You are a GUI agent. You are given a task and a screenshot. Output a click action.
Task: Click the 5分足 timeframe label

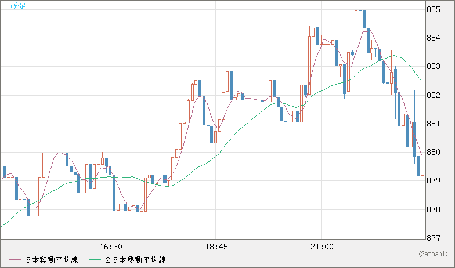[17, 6]
